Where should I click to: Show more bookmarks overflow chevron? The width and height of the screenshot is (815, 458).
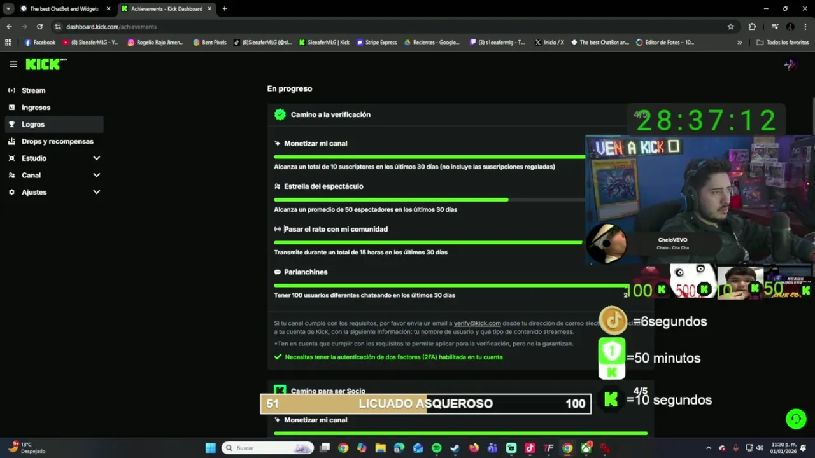[739, 43]
